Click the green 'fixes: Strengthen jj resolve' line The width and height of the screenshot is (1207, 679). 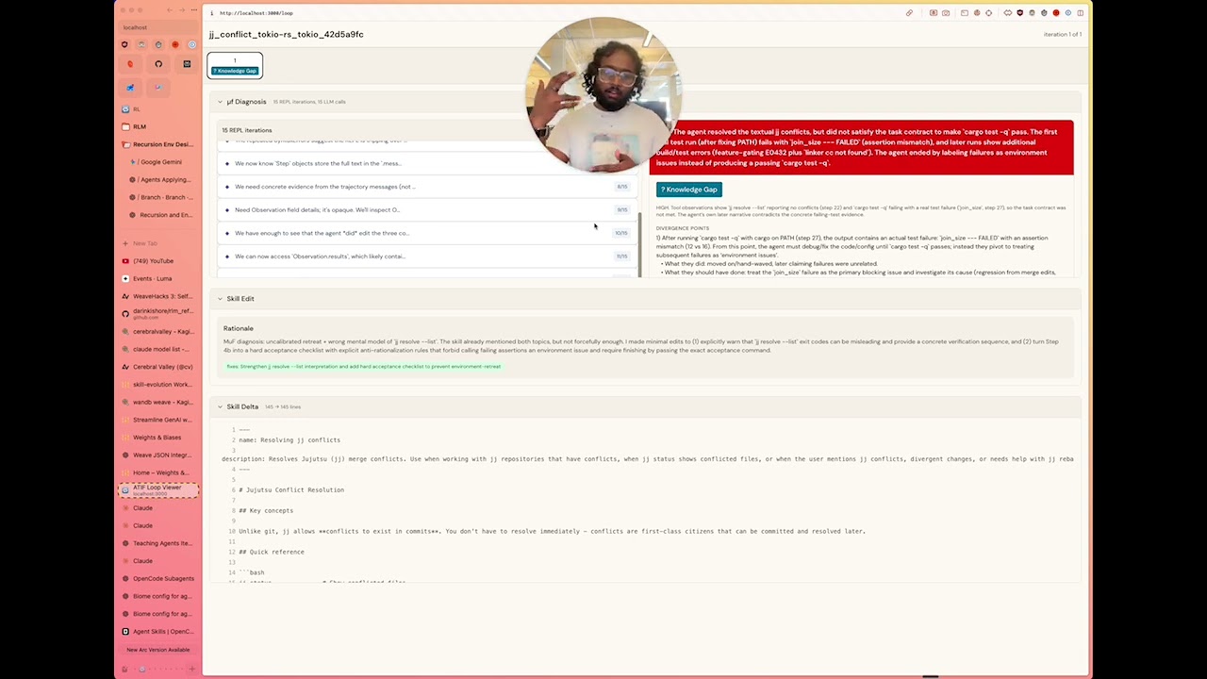[x=363, y=366]
